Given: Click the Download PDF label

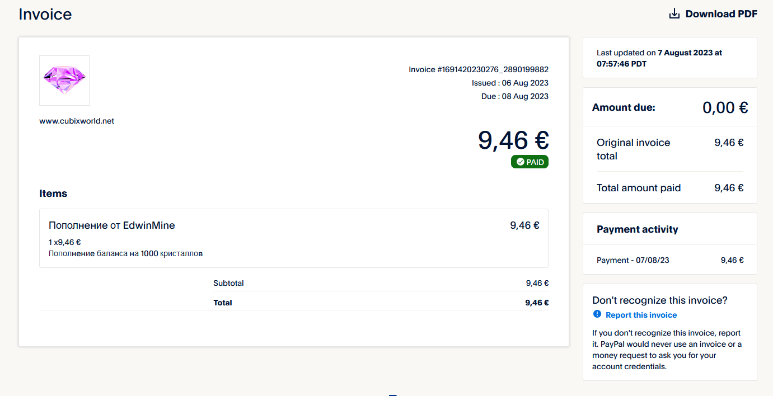Looking at the screenshot, I should click(x=721, y=14).
